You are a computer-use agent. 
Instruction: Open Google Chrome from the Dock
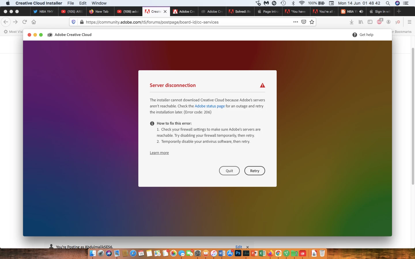[x=278, y=253]
